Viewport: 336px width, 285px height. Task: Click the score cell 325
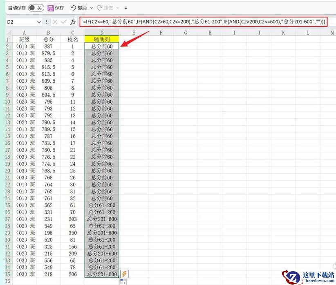point(48,247)
